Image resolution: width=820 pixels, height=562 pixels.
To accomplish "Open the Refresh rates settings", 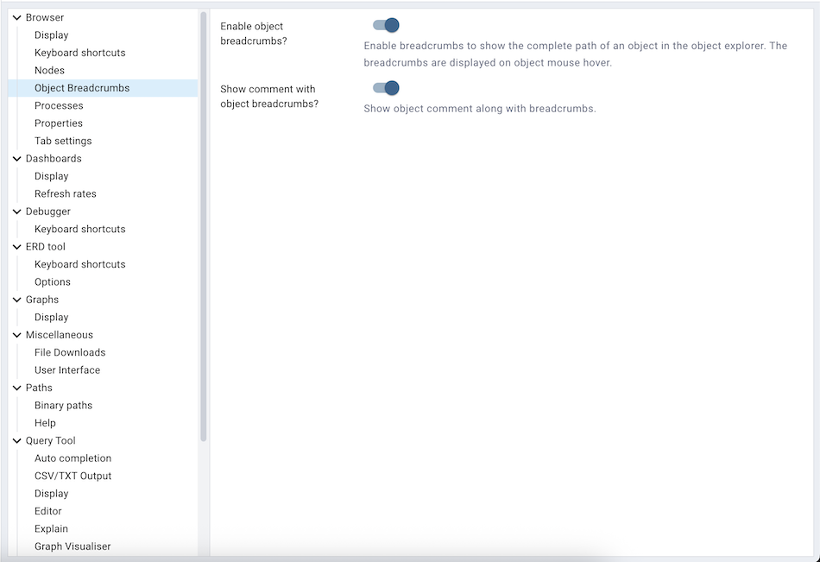I will pyautogui.click(x=66, y=193).
